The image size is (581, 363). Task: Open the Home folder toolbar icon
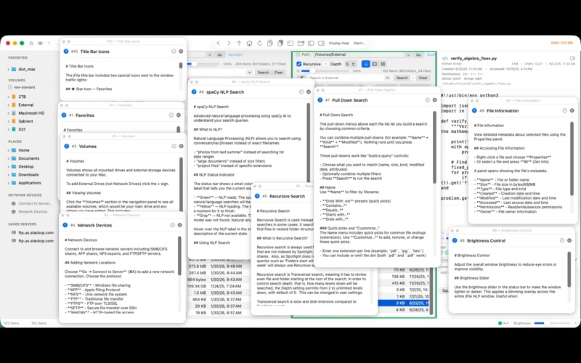pos(249,43)
